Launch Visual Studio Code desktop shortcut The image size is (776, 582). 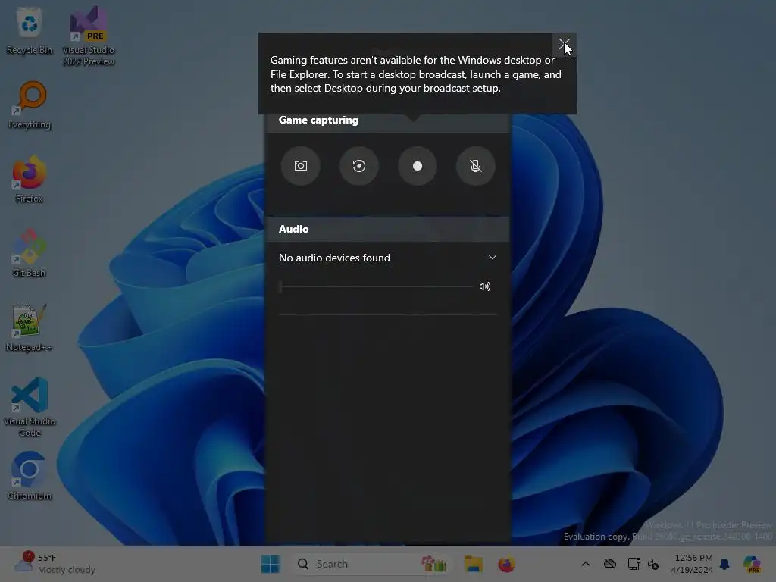(30, 407)
